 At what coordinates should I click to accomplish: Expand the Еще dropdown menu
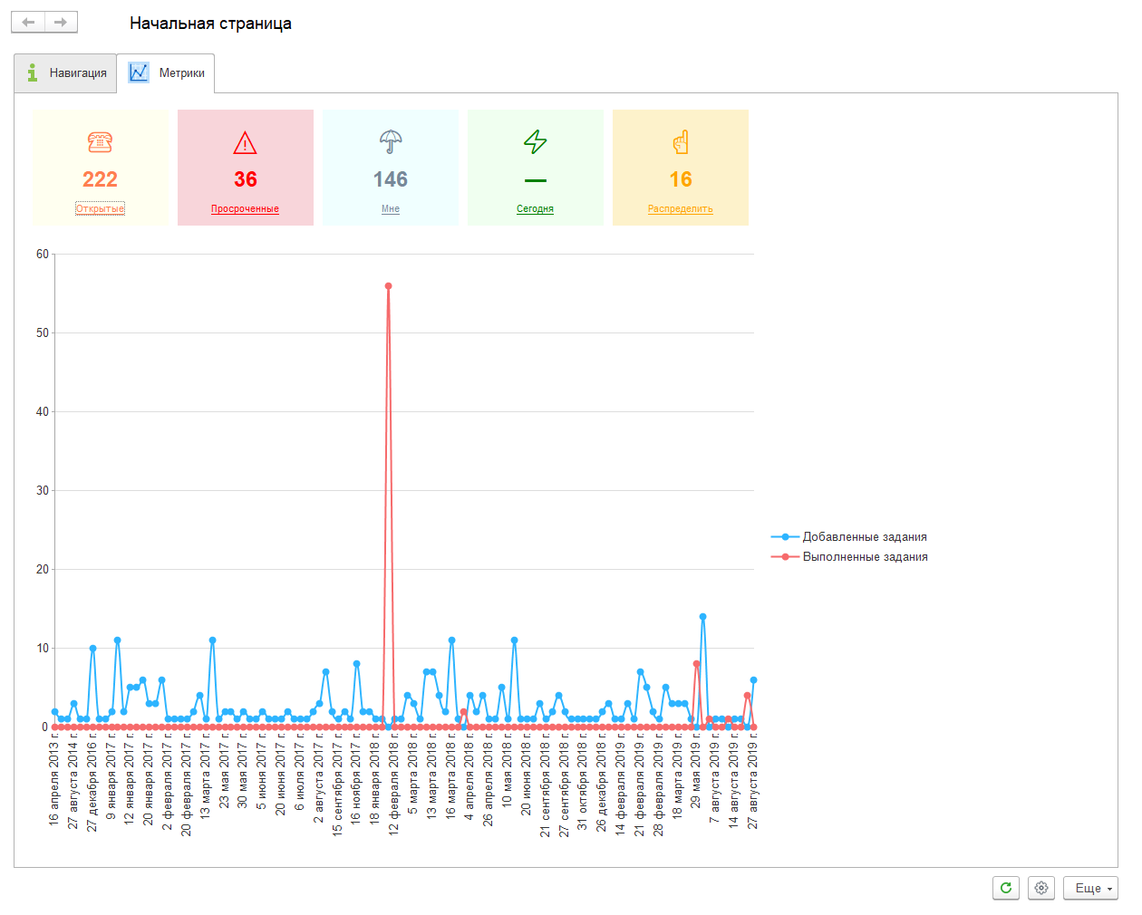pyautogui.click(x=1090, y=888)
